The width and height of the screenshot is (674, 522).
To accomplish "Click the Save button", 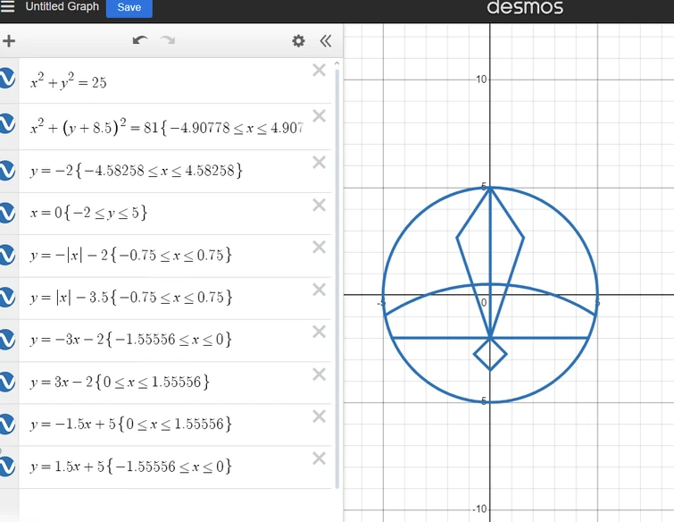I will click(129, 7).
